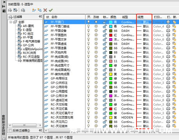Open linetype DASH for FF-平面虚线 layer
The height and width of the screenshot is (140, 179).
coord(125,44)
